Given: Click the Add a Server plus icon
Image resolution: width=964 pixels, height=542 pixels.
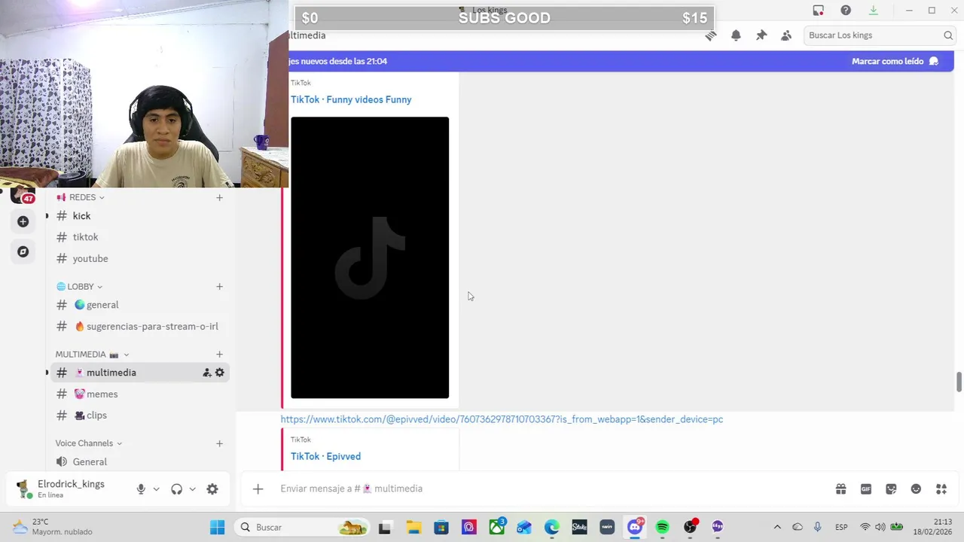Looking at the screenshot, I should point(23,221).
